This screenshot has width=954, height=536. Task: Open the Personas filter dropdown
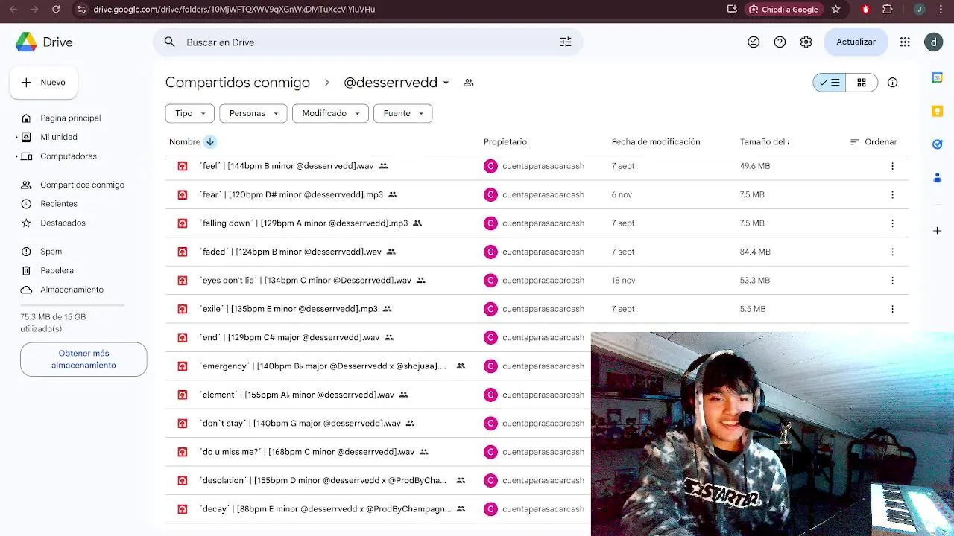[x=253, y=113]
